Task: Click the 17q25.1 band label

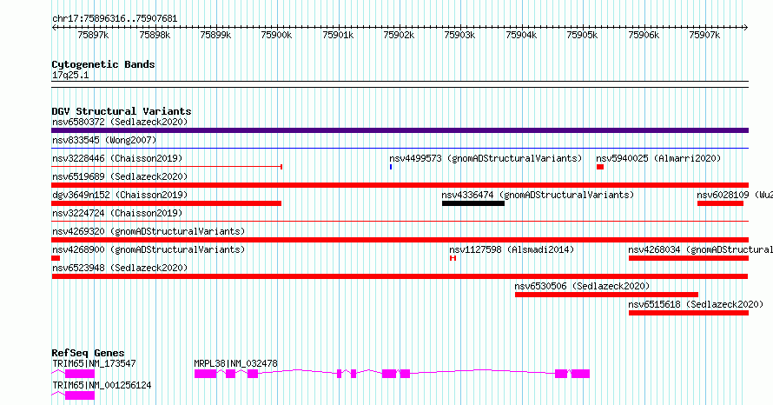Action: pos(70,75)
